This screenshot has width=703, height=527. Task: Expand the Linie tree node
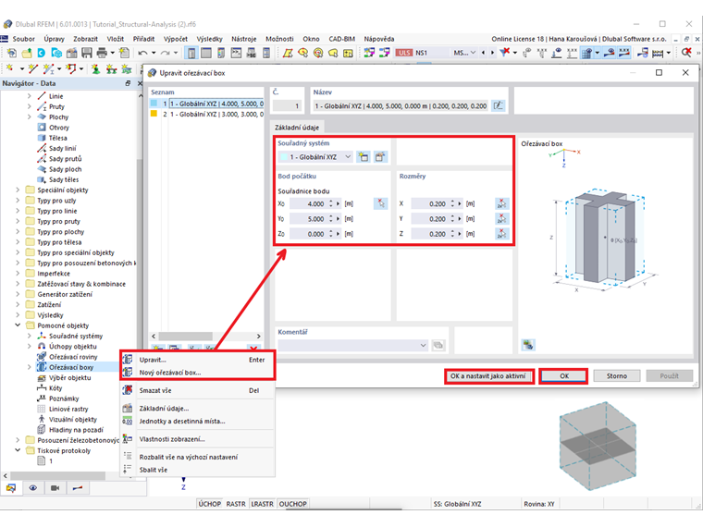tap(30, 96)
